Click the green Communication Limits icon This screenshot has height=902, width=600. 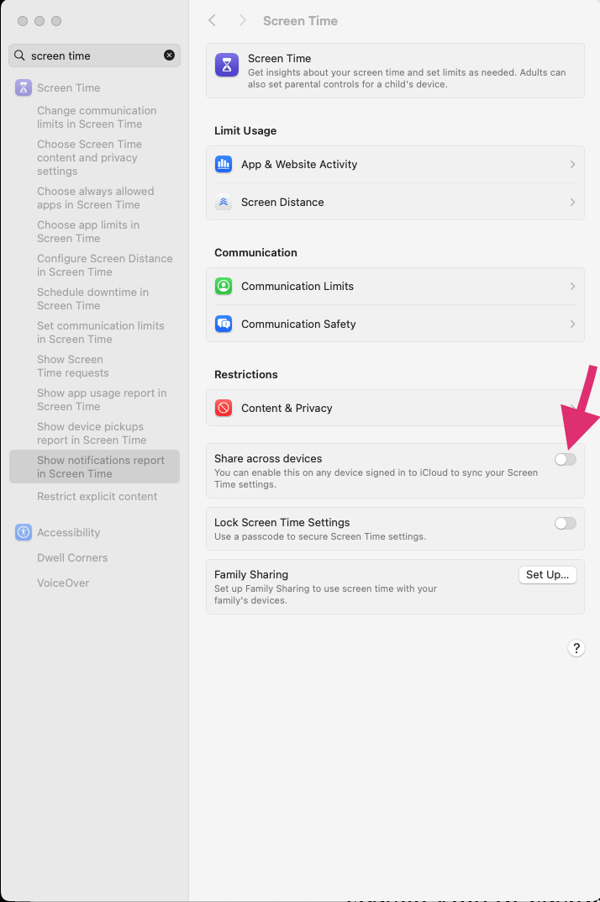coord(224,287)
